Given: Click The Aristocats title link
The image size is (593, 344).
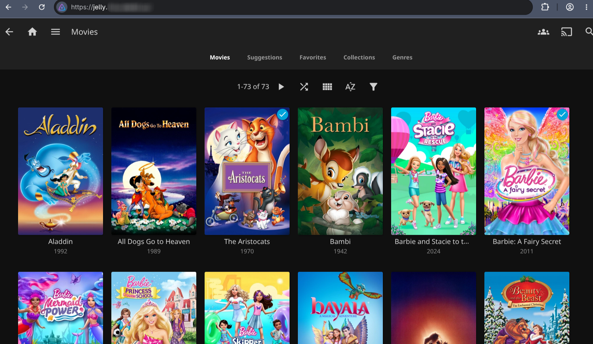Looking at the screenshot, I should [247, 242].
